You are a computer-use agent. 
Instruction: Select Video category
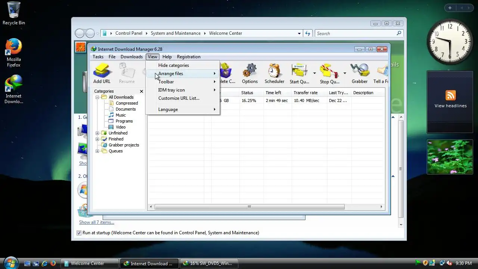click(121, 127)
